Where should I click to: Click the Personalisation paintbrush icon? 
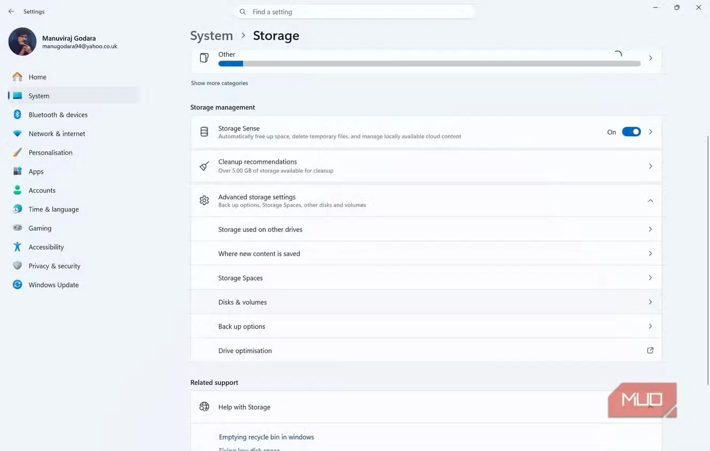(18, 152)
